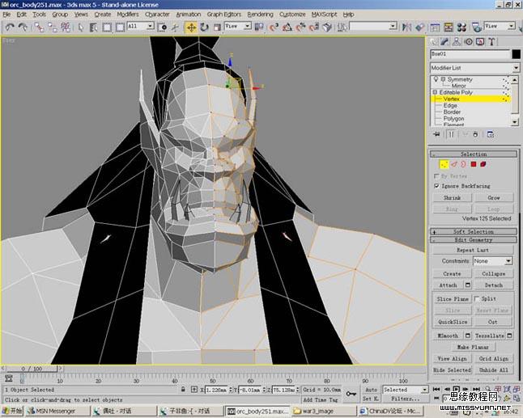Open the selection filter All dropdown

(x=140, y=26)
